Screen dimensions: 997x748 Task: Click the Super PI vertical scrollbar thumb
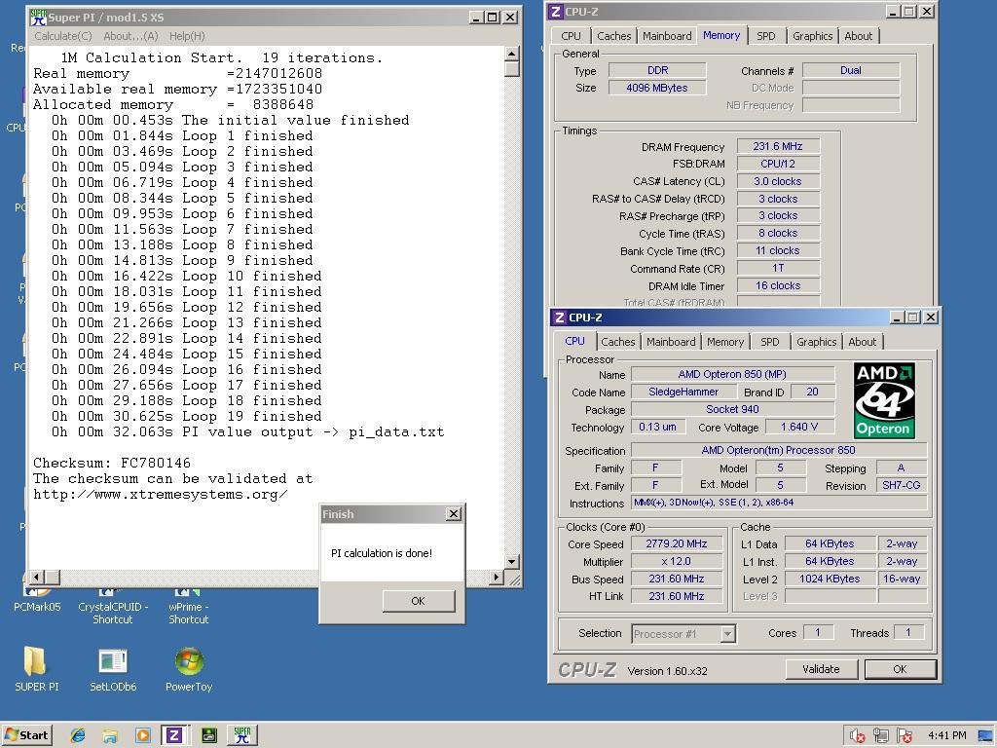coord(512,69)
